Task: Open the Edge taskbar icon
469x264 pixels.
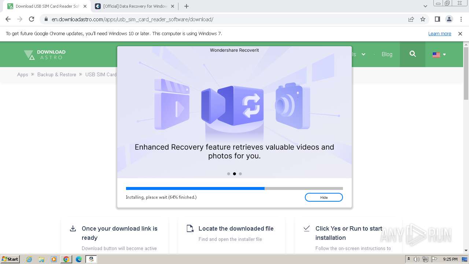Action: [x=79, y=259]
